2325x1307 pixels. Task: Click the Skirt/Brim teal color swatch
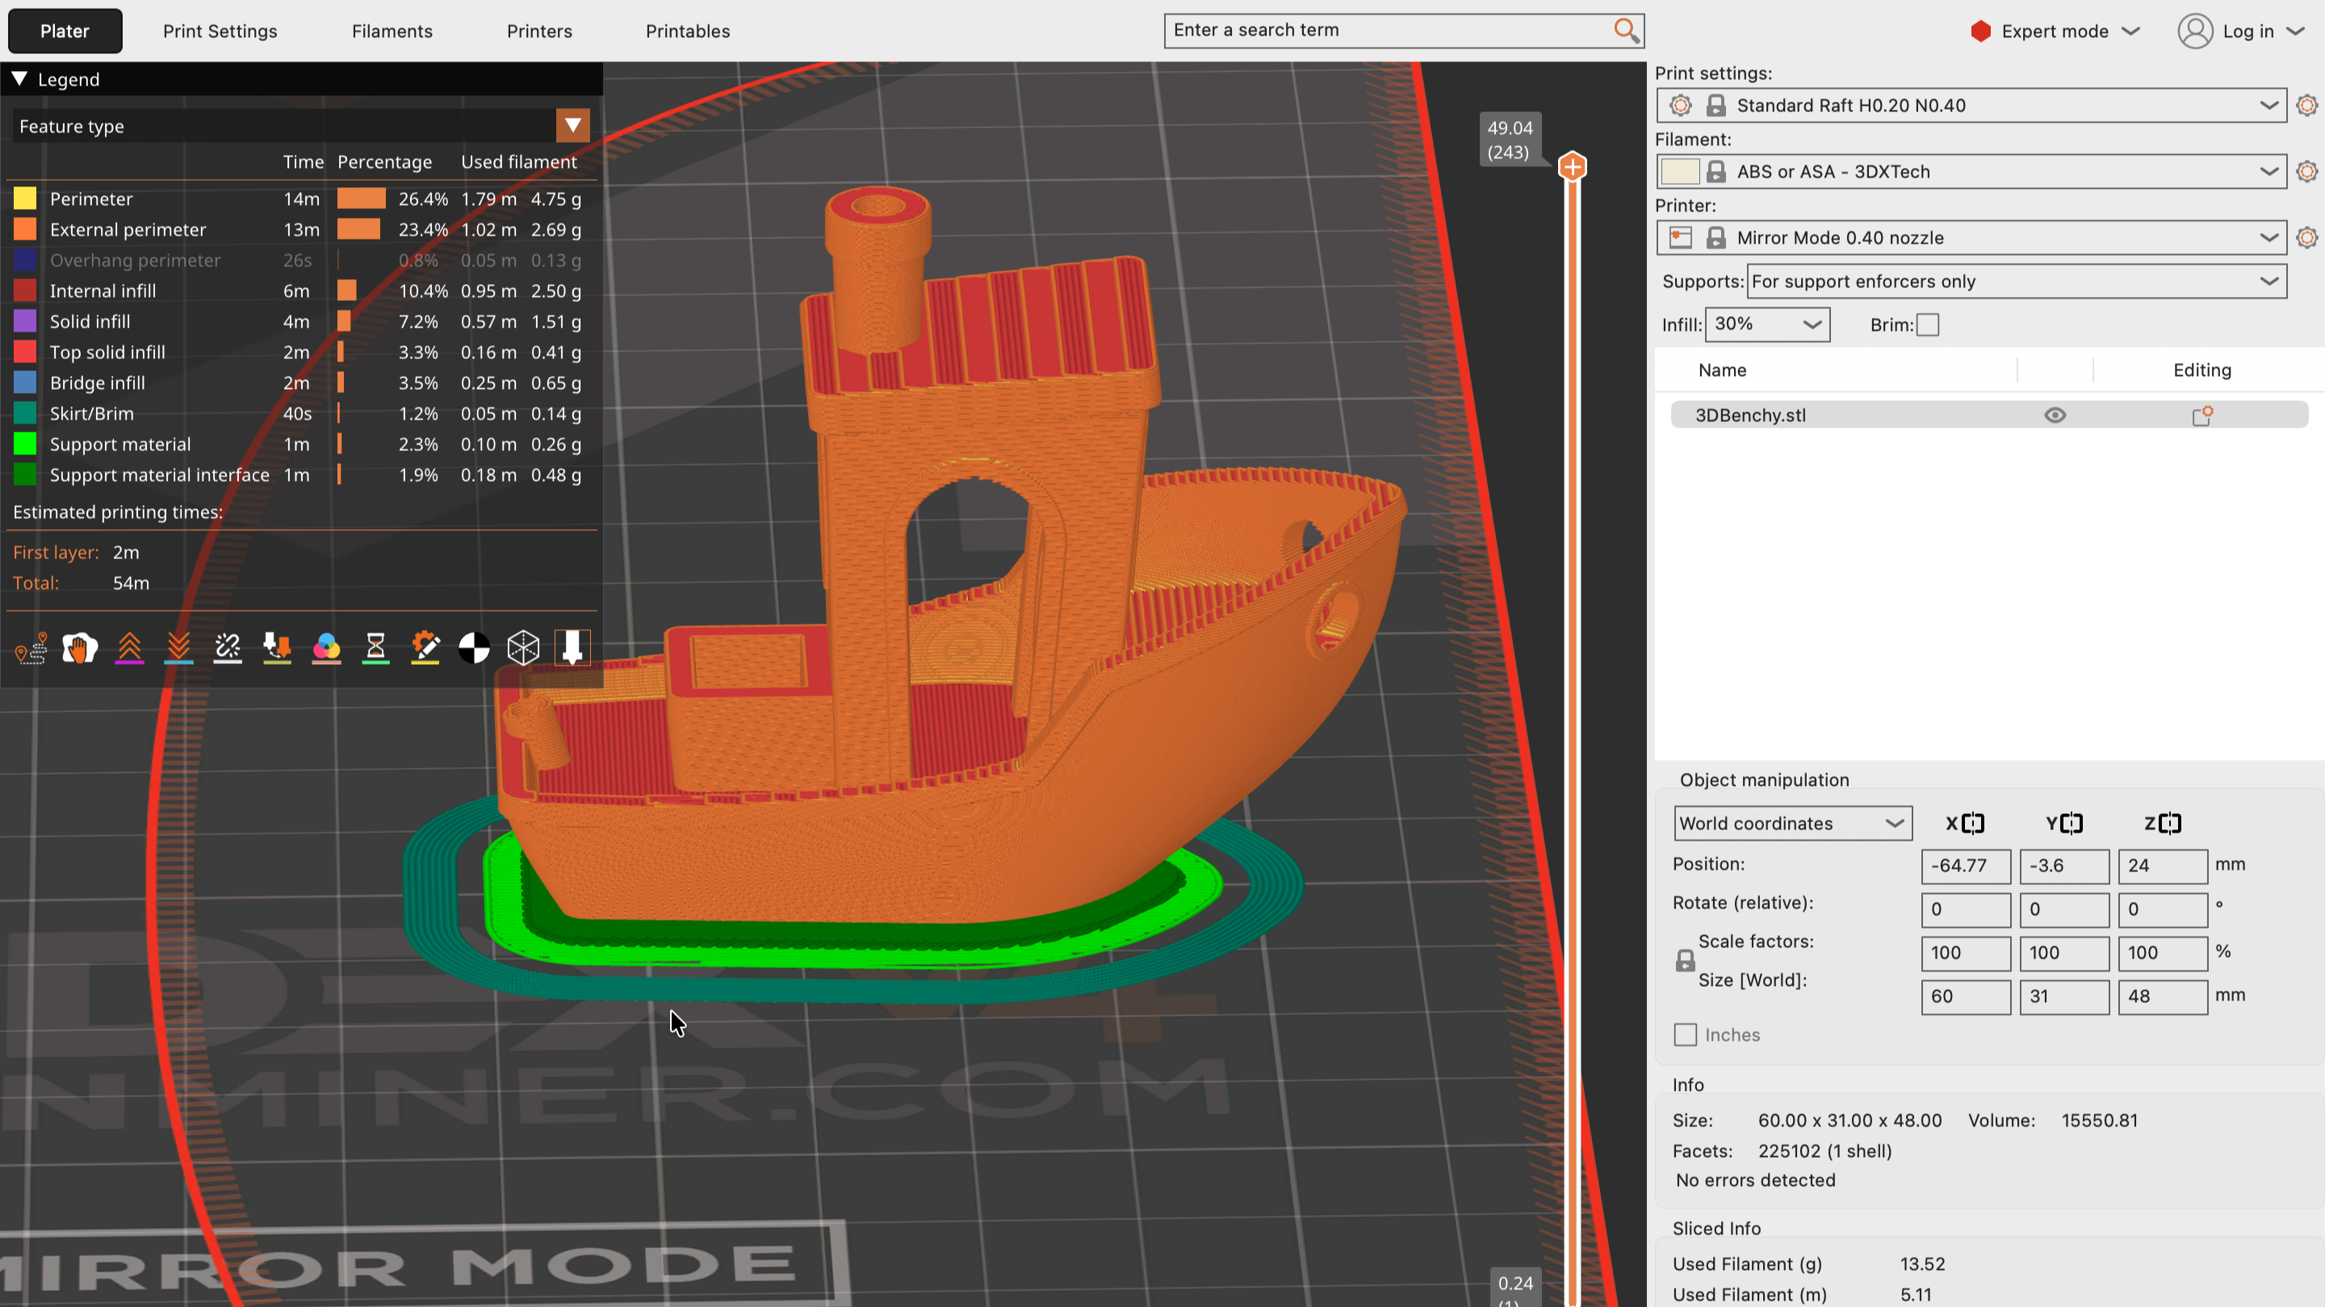pyautogui.click(x=25, y=414)
